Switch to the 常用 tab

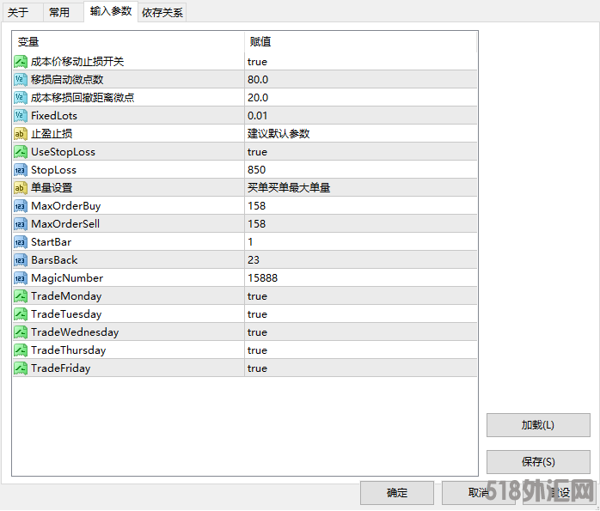coord(63,12)
